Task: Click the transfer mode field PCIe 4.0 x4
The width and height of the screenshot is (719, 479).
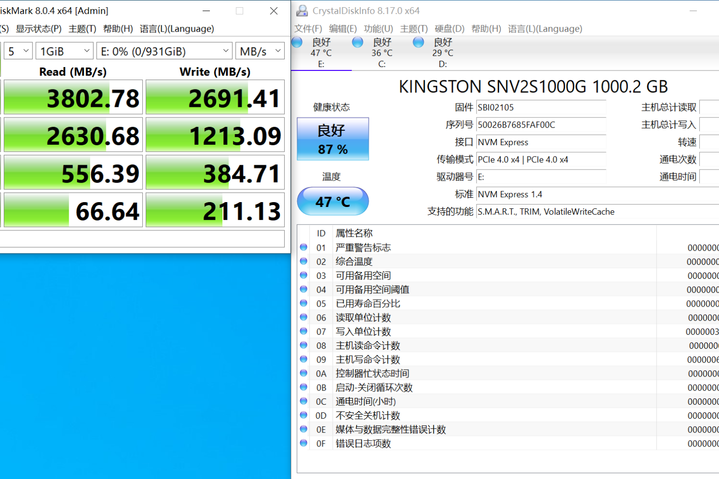Action: (541, 160)
